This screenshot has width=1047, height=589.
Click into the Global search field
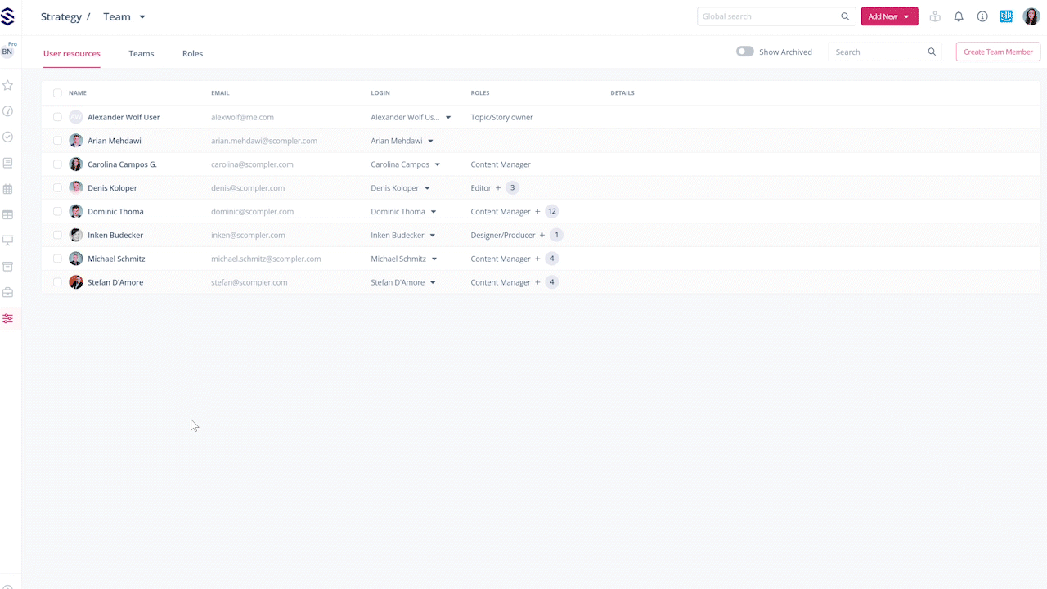pos(769,16)
